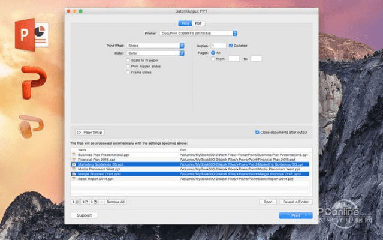Open the Page Setup dialog
The height and width of the screenshot is (240, 383).
coord(90,132)
